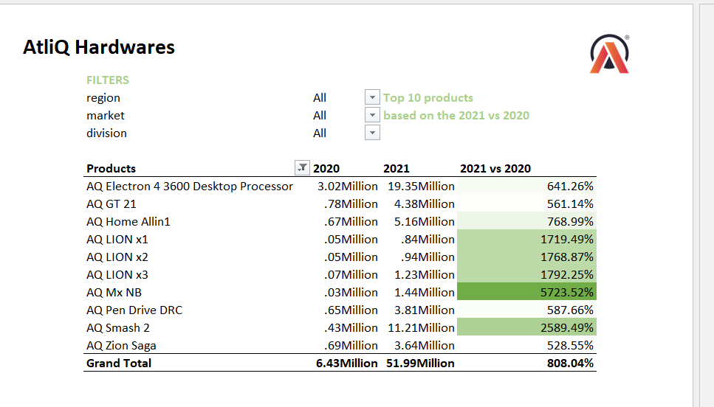Viewport: 714px width, 407px height.
Task: Click the region filter value All
Action: (320, 97)
